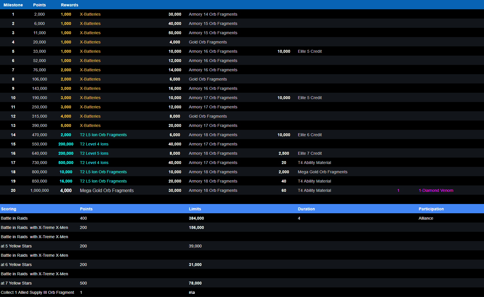Image resolution: width=484 pixels, height=297 pixels.
Task: Select the 'at 7 Yellow Stars' scoring row
Action: pos(16,283)
